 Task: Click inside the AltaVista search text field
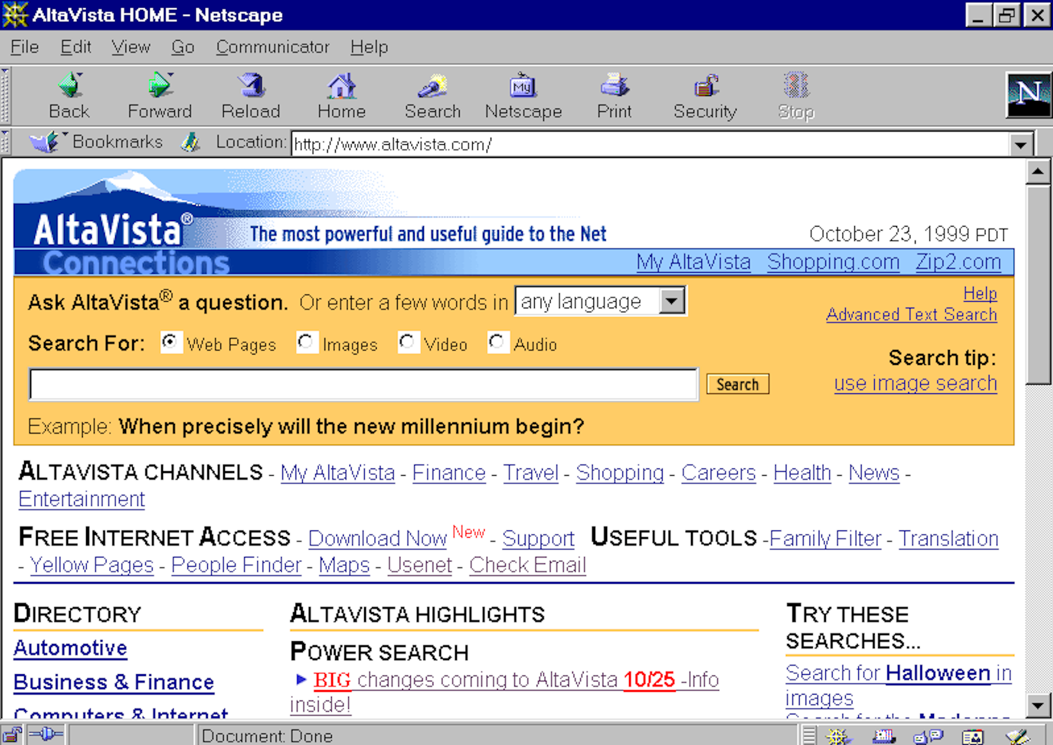[x=363, y=384]
